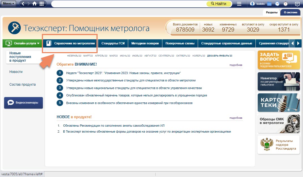303x177 pixels.
Task: Open the Поверочные схемы section
Action: click(180, 43)
